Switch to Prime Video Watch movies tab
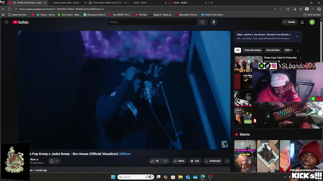Image resolution: width=323 pixels, height=181 pixels. pos(108,3)
